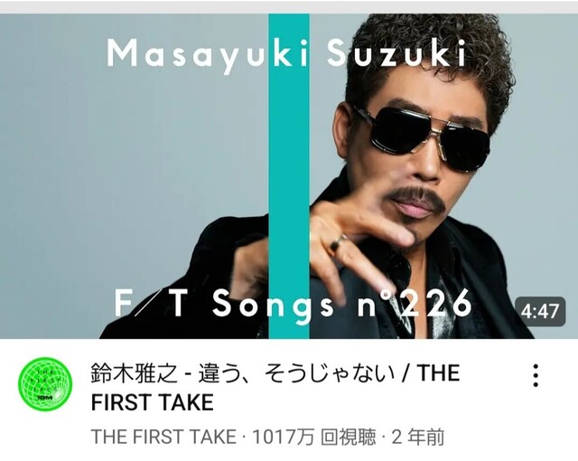The image size is (578, 461).
Task: Click the gray bar above the thumbnail
Action: [289, 6]
